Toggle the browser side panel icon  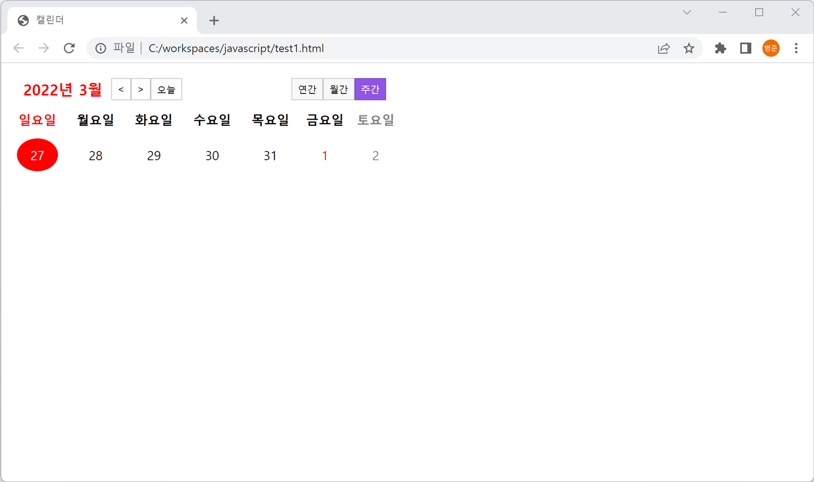coord(745,48)
